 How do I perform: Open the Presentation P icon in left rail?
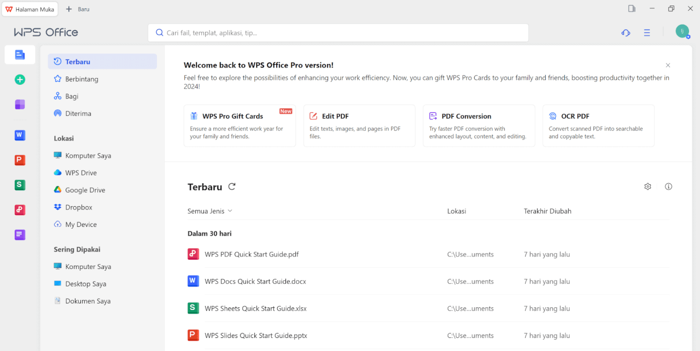point(20,160)
